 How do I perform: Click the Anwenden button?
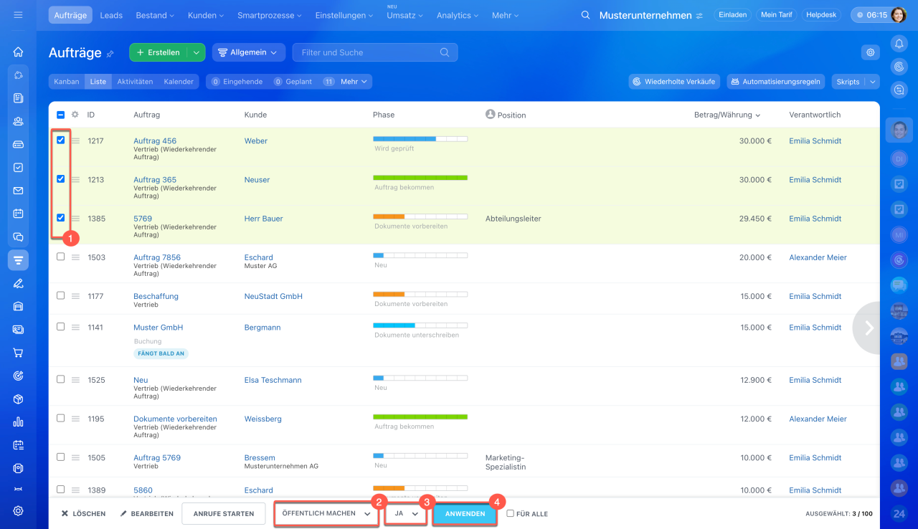pos(465,514)
